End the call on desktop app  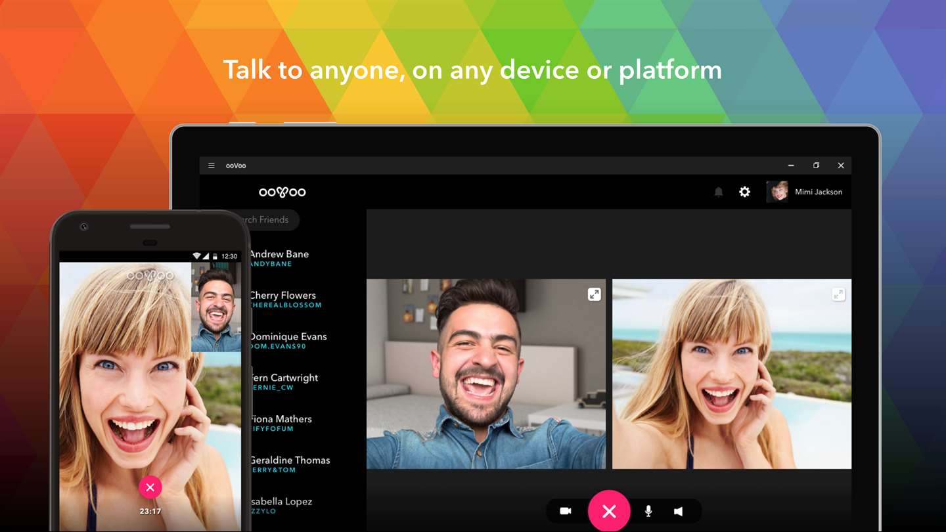tap(609, 511)
